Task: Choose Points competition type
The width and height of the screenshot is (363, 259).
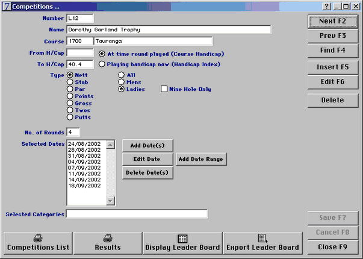Action: point(70,96)
